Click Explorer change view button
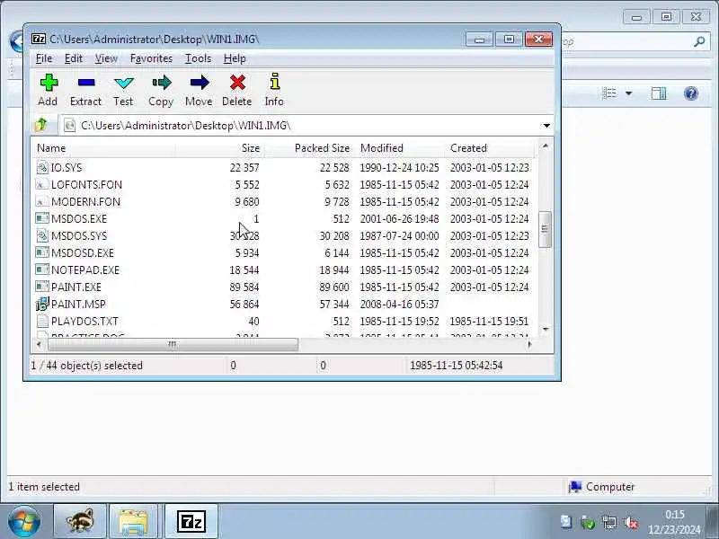This screenshot has height=539, width=719. coord(609,93)
